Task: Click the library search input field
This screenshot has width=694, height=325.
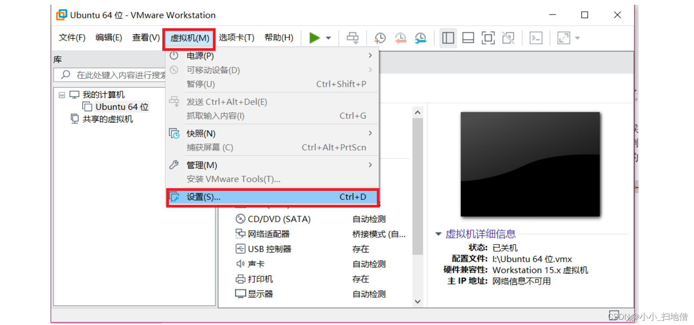Action: pyautogui.click(x=110, y=75)
